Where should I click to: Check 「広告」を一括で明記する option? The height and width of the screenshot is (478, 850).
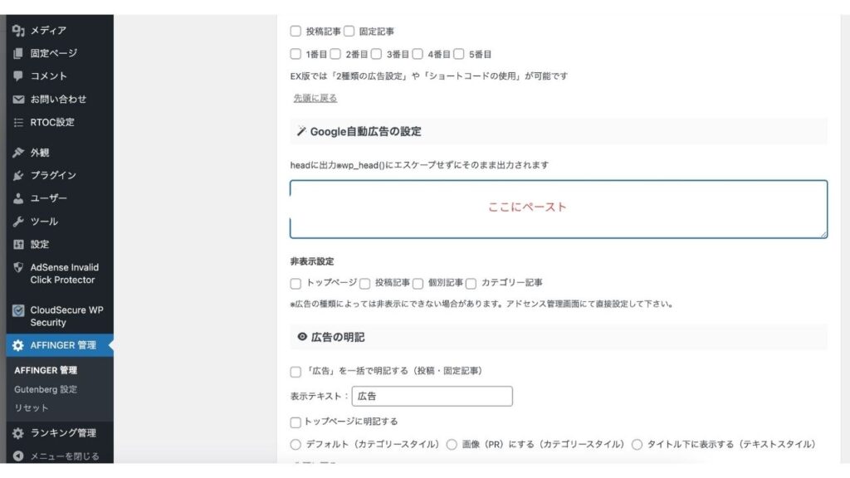tap(296, 371)
